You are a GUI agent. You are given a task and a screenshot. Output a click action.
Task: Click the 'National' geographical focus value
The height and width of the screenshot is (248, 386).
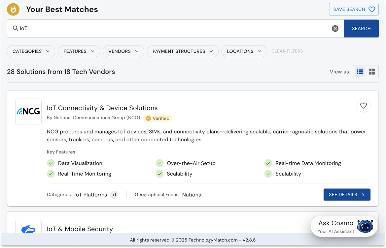(192, 195)
